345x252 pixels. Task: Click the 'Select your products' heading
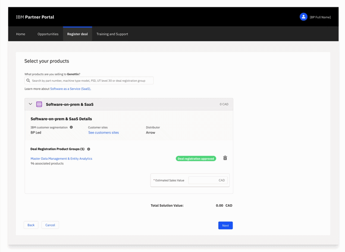pos(47,61)
